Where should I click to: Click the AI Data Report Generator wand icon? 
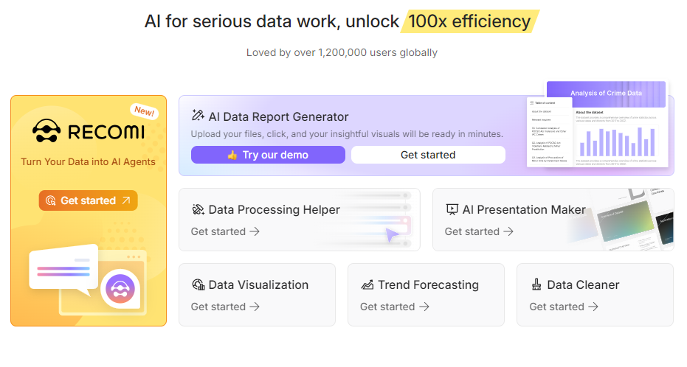198,116
